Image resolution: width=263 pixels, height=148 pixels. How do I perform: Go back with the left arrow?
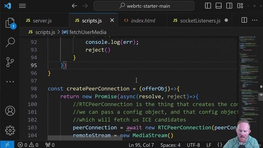pos(74,6)
